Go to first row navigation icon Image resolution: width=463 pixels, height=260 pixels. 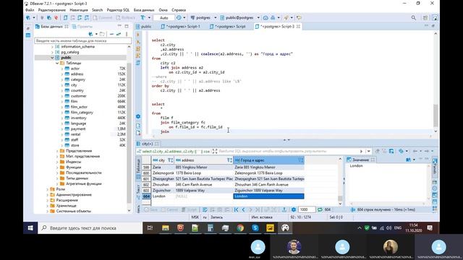pos(236,209)
